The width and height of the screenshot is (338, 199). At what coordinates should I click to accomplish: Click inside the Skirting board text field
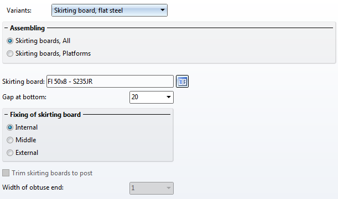(x=110, y=82)
